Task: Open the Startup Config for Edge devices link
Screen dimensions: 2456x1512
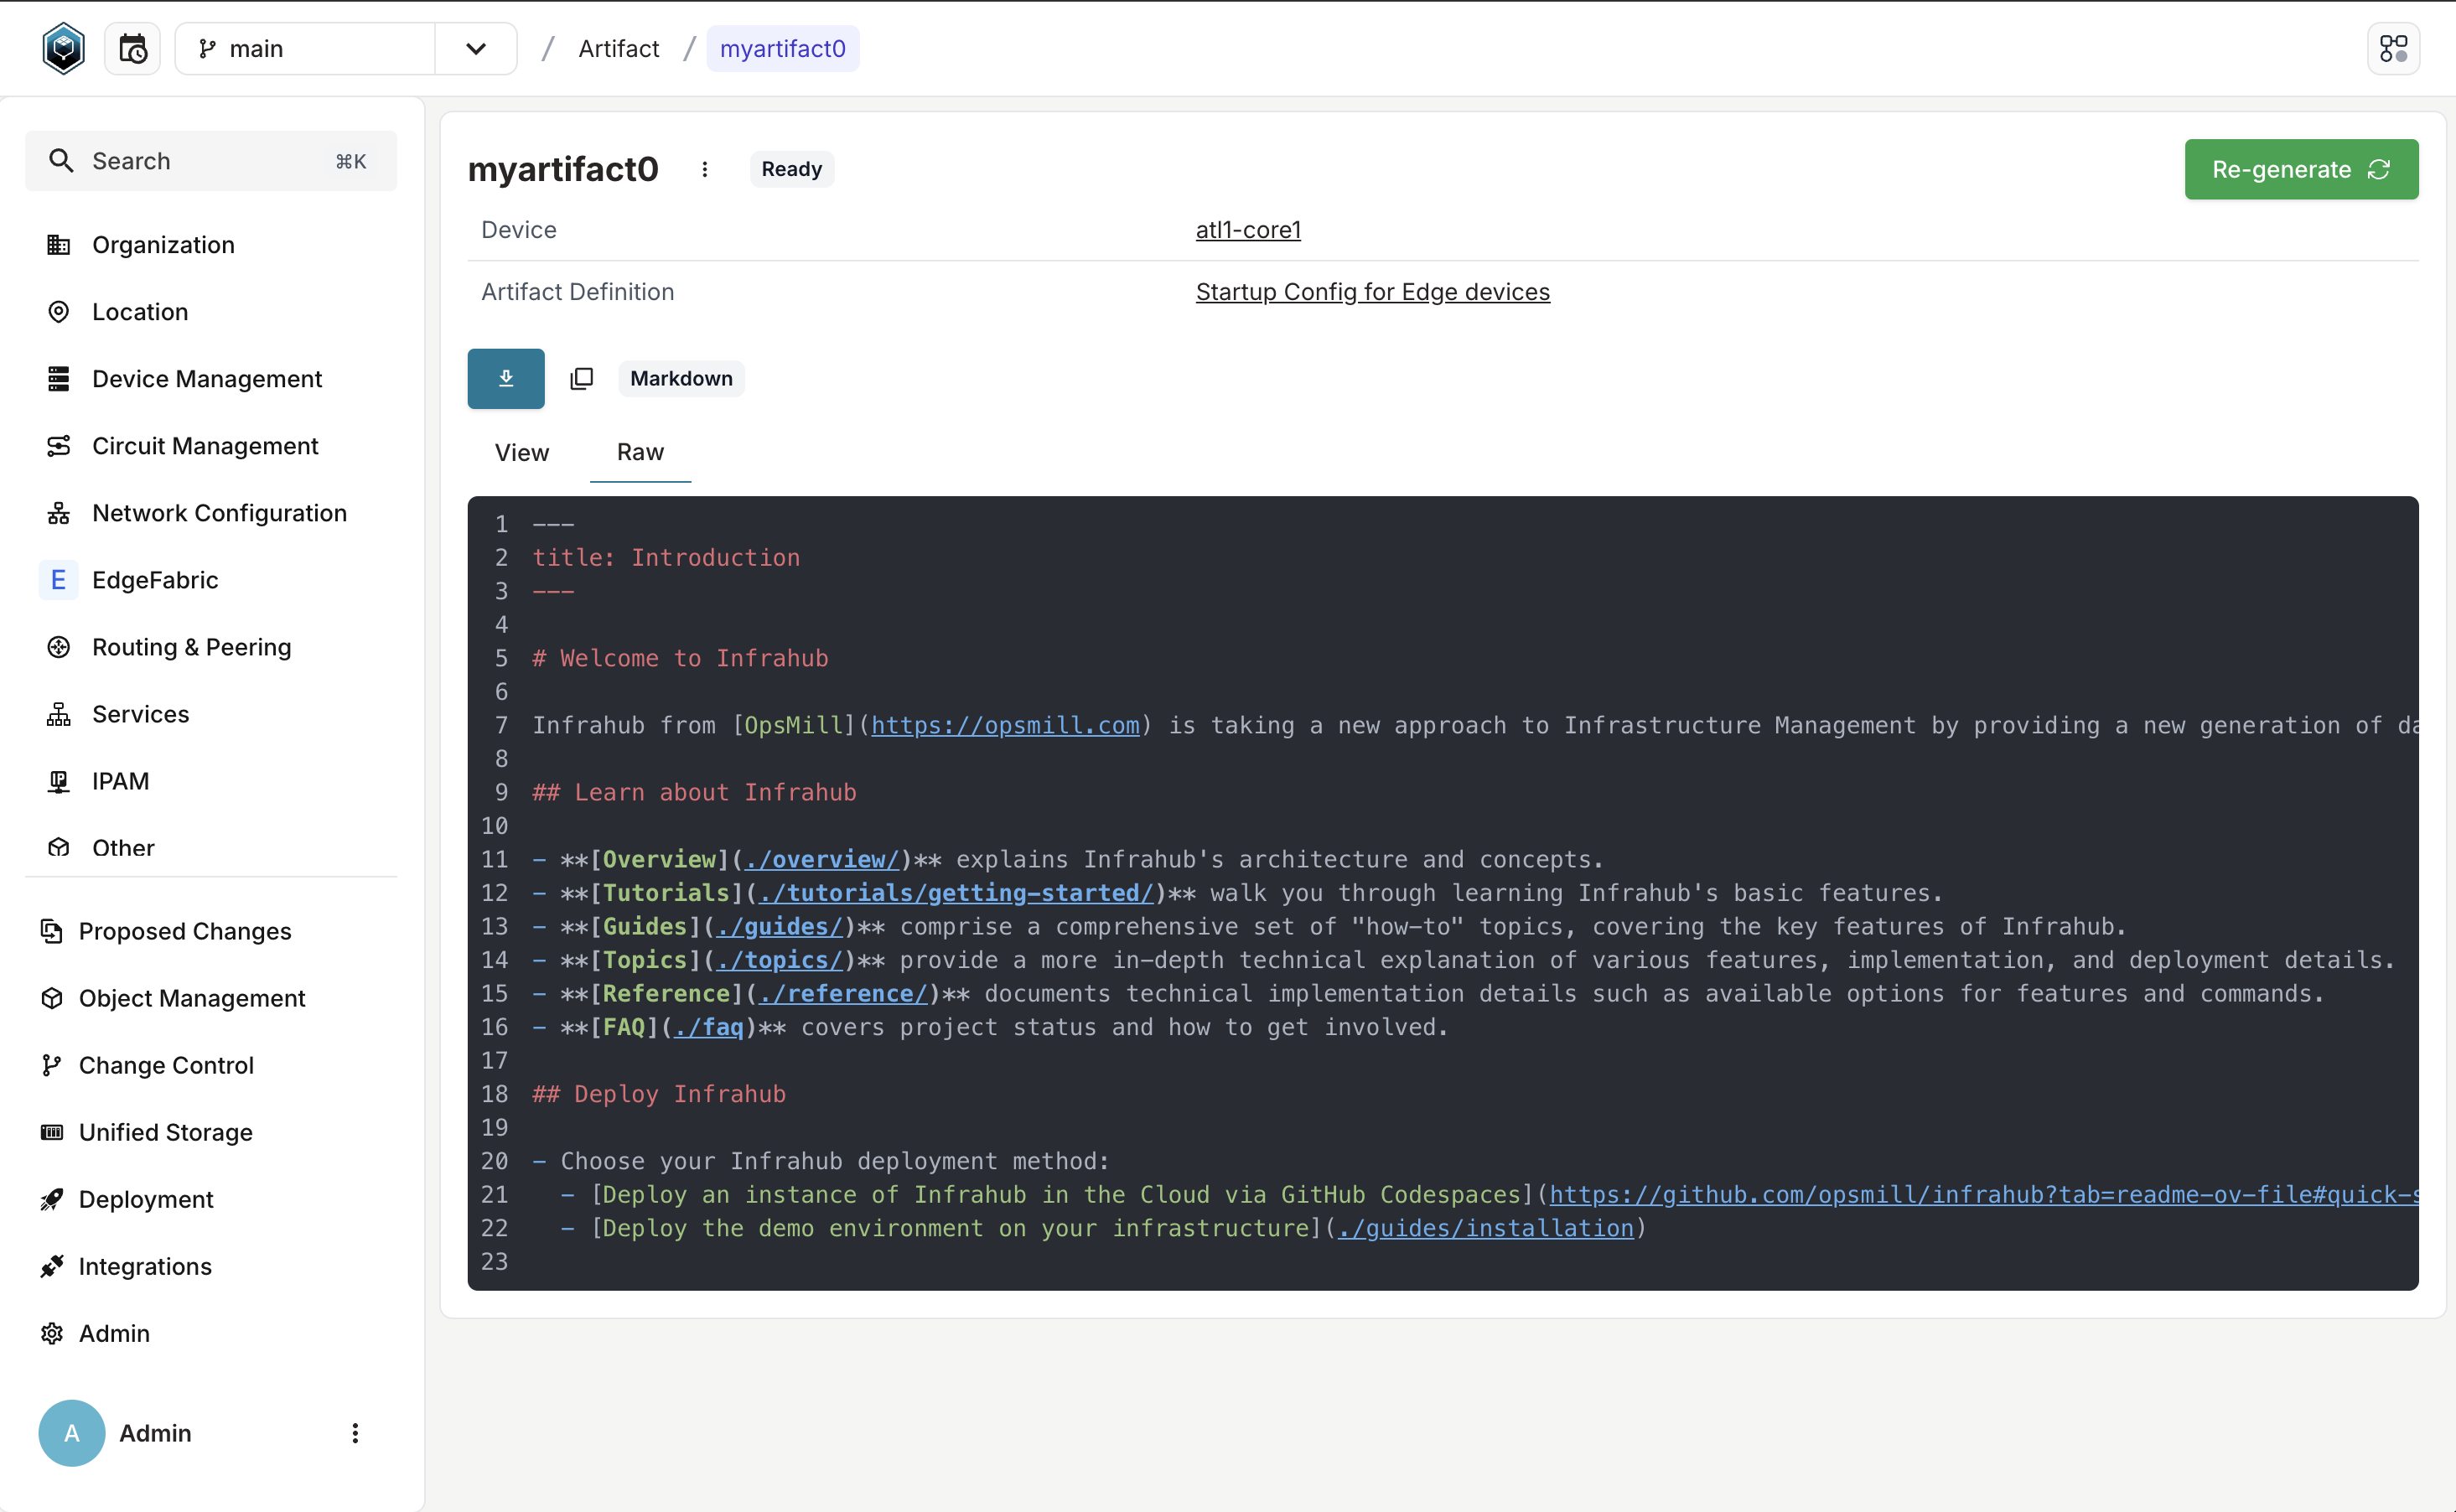Action: coord(1372,291)
